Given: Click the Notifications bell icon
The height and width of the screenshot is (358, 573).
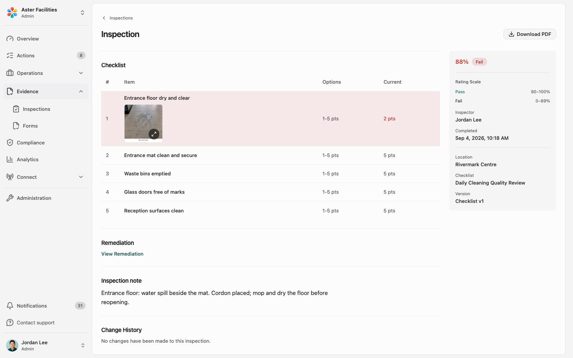Looking at the screenshot, I should [10, 306].
